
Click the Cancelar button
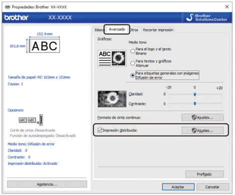click(212, 187)
